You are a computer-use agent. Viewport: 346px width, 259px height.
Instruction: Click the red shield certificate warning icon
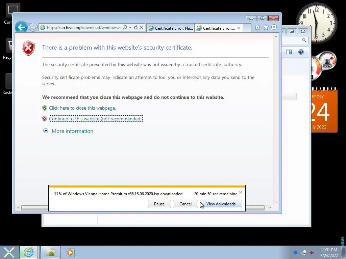[x=28, y=48]
